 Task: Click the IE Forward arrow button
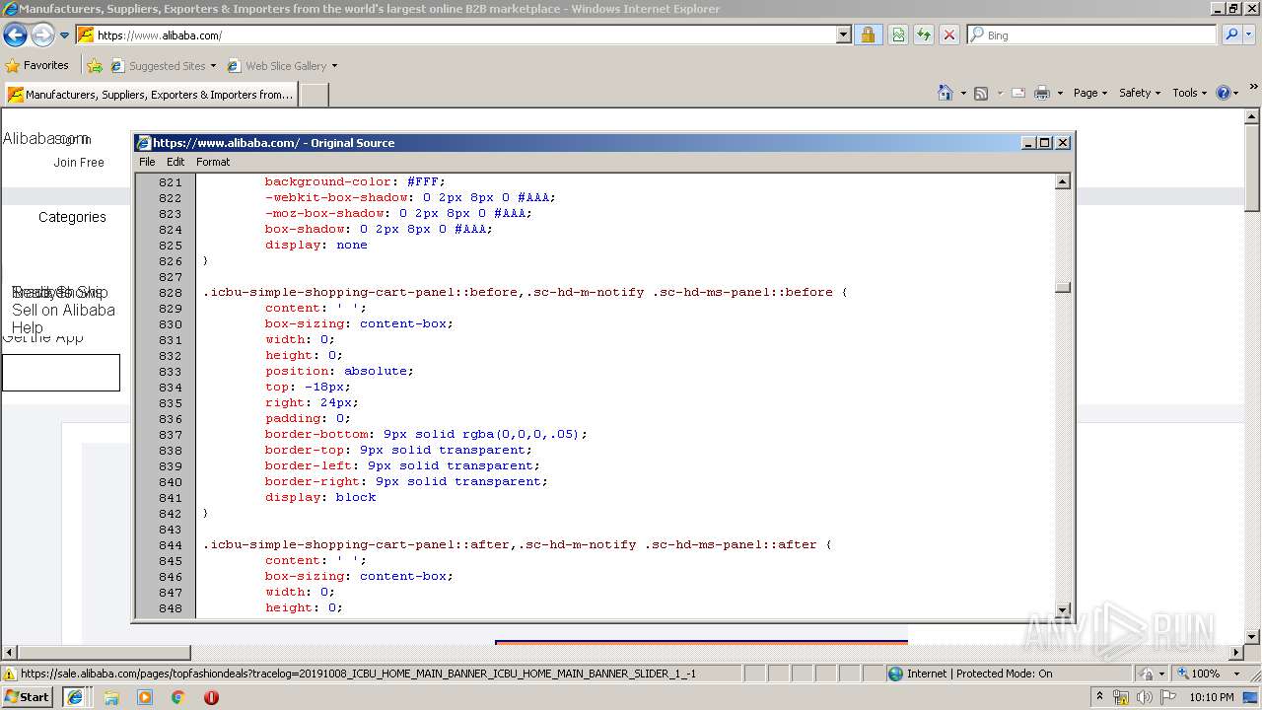coord(42,35)
